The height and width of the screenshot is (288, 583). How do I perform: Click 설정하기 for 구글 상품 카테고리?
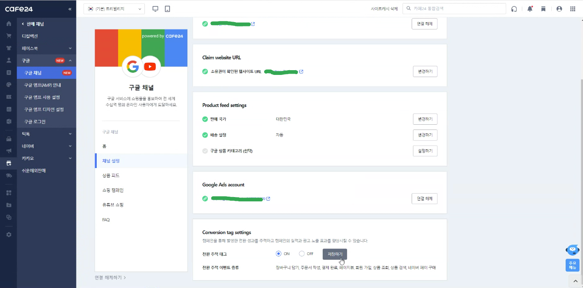pyautogui.click(x=425, y=151)
